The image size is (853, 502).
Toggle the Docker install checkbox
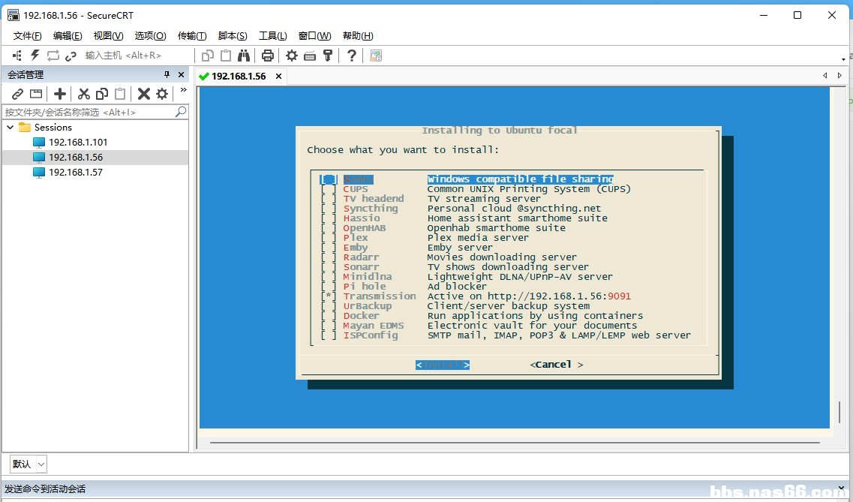click(x=329, y=316)
